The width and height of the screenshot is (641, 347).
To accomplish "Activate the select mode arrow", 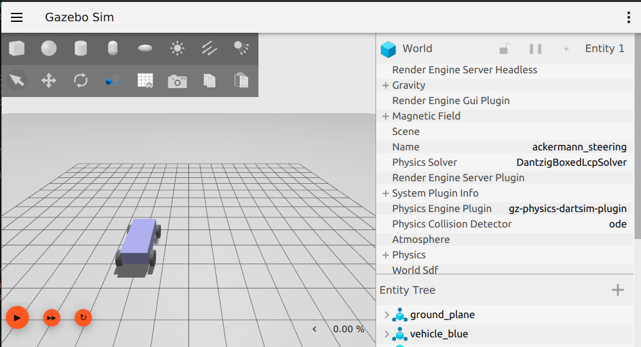I will click(17, 80).
